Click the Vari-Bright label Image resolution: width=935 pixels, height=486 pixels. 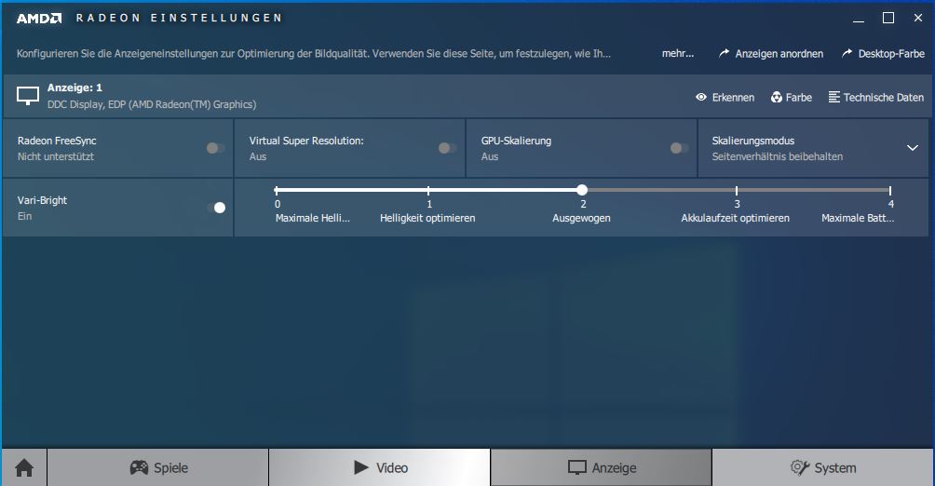[42, 200]
